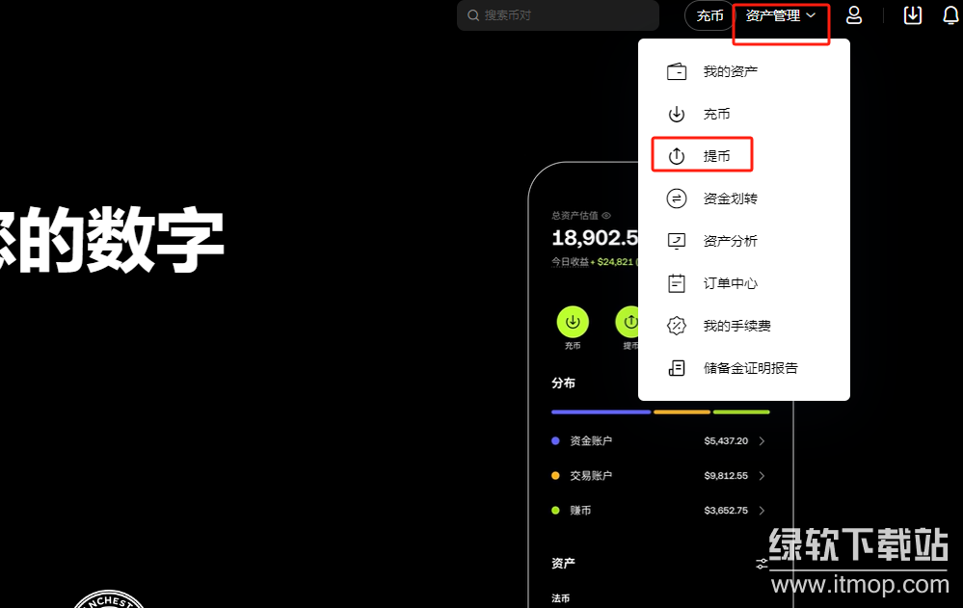Choose 充币 in the dropdown list
Screen dimensions: 963x608
716,114
